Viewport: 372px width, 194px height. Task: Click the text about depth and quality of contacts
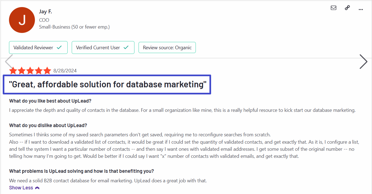coord(182,110)
